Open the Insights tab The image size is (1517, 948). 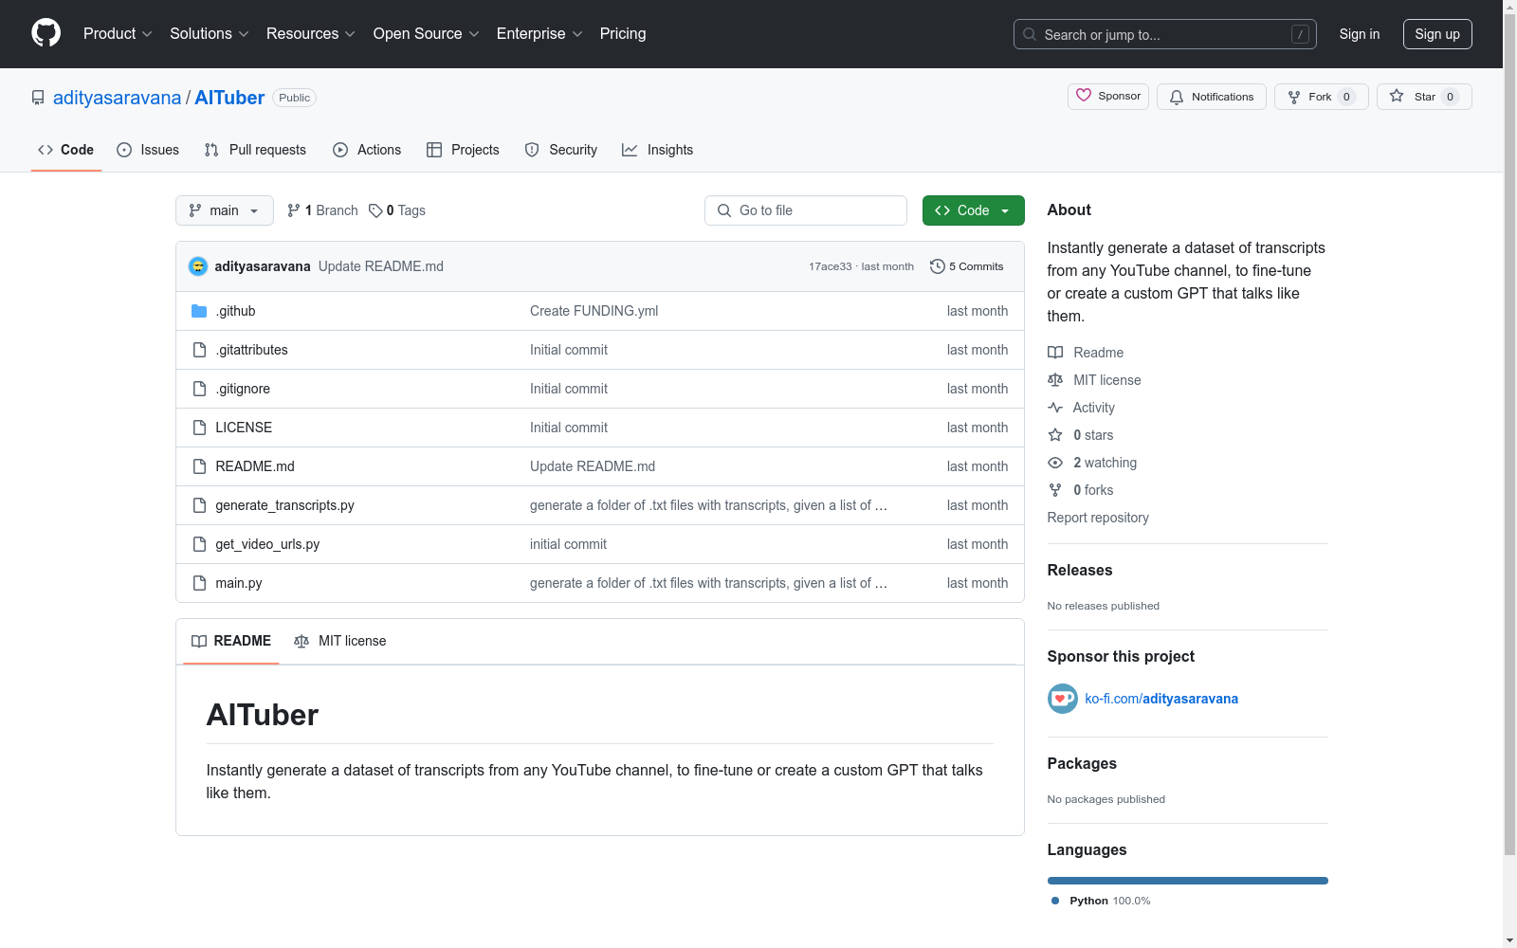[658, 150]
